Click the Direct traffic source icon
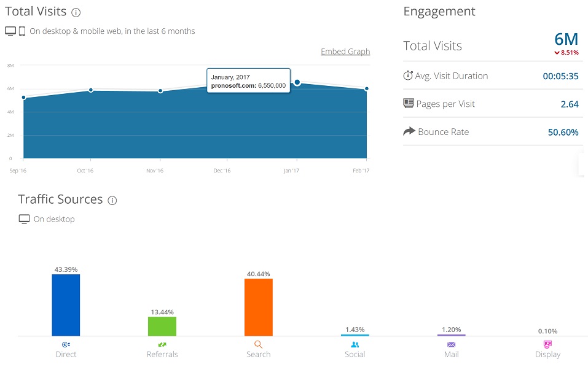 [x=66, y=344]
